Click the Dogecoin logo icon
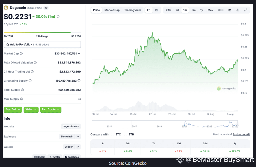Image resolution: width=256 pixels, height=167 pixels. click(x=6, y=8)
